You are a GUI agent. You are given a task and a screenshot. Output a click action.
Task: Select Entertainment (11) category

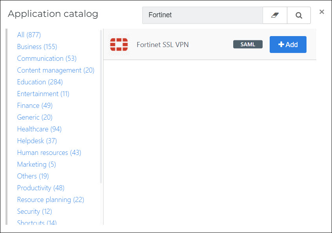click(x=43, y=94)
